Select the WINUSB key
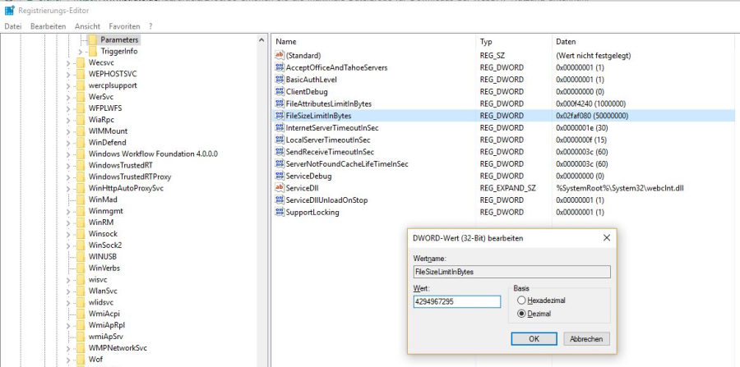Screen dimensions: 740x367 (103, 257)
